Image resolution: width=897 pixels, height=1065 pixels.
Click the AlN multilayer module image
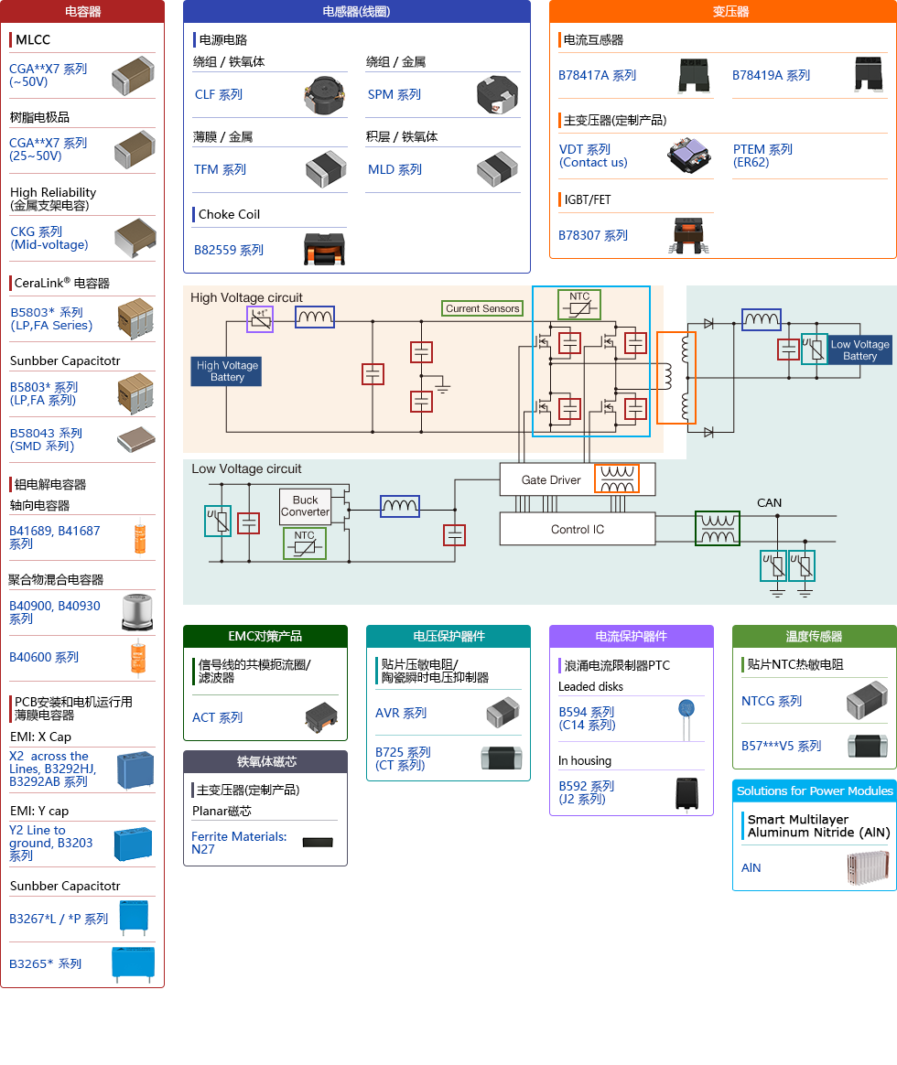coord(867,868)
